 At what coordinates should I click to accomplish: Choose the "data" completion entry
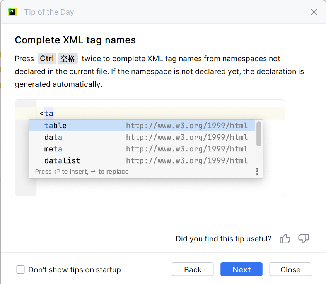[53, 138]
